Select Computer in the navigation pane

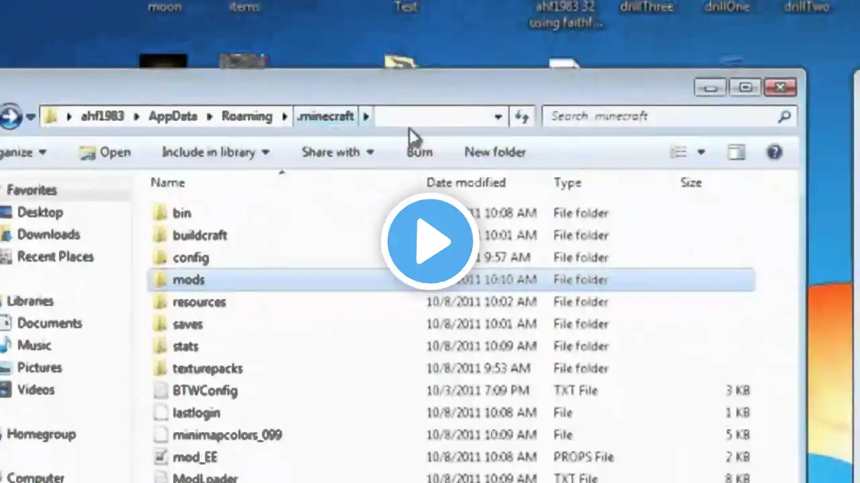click(x=35, y=478)
